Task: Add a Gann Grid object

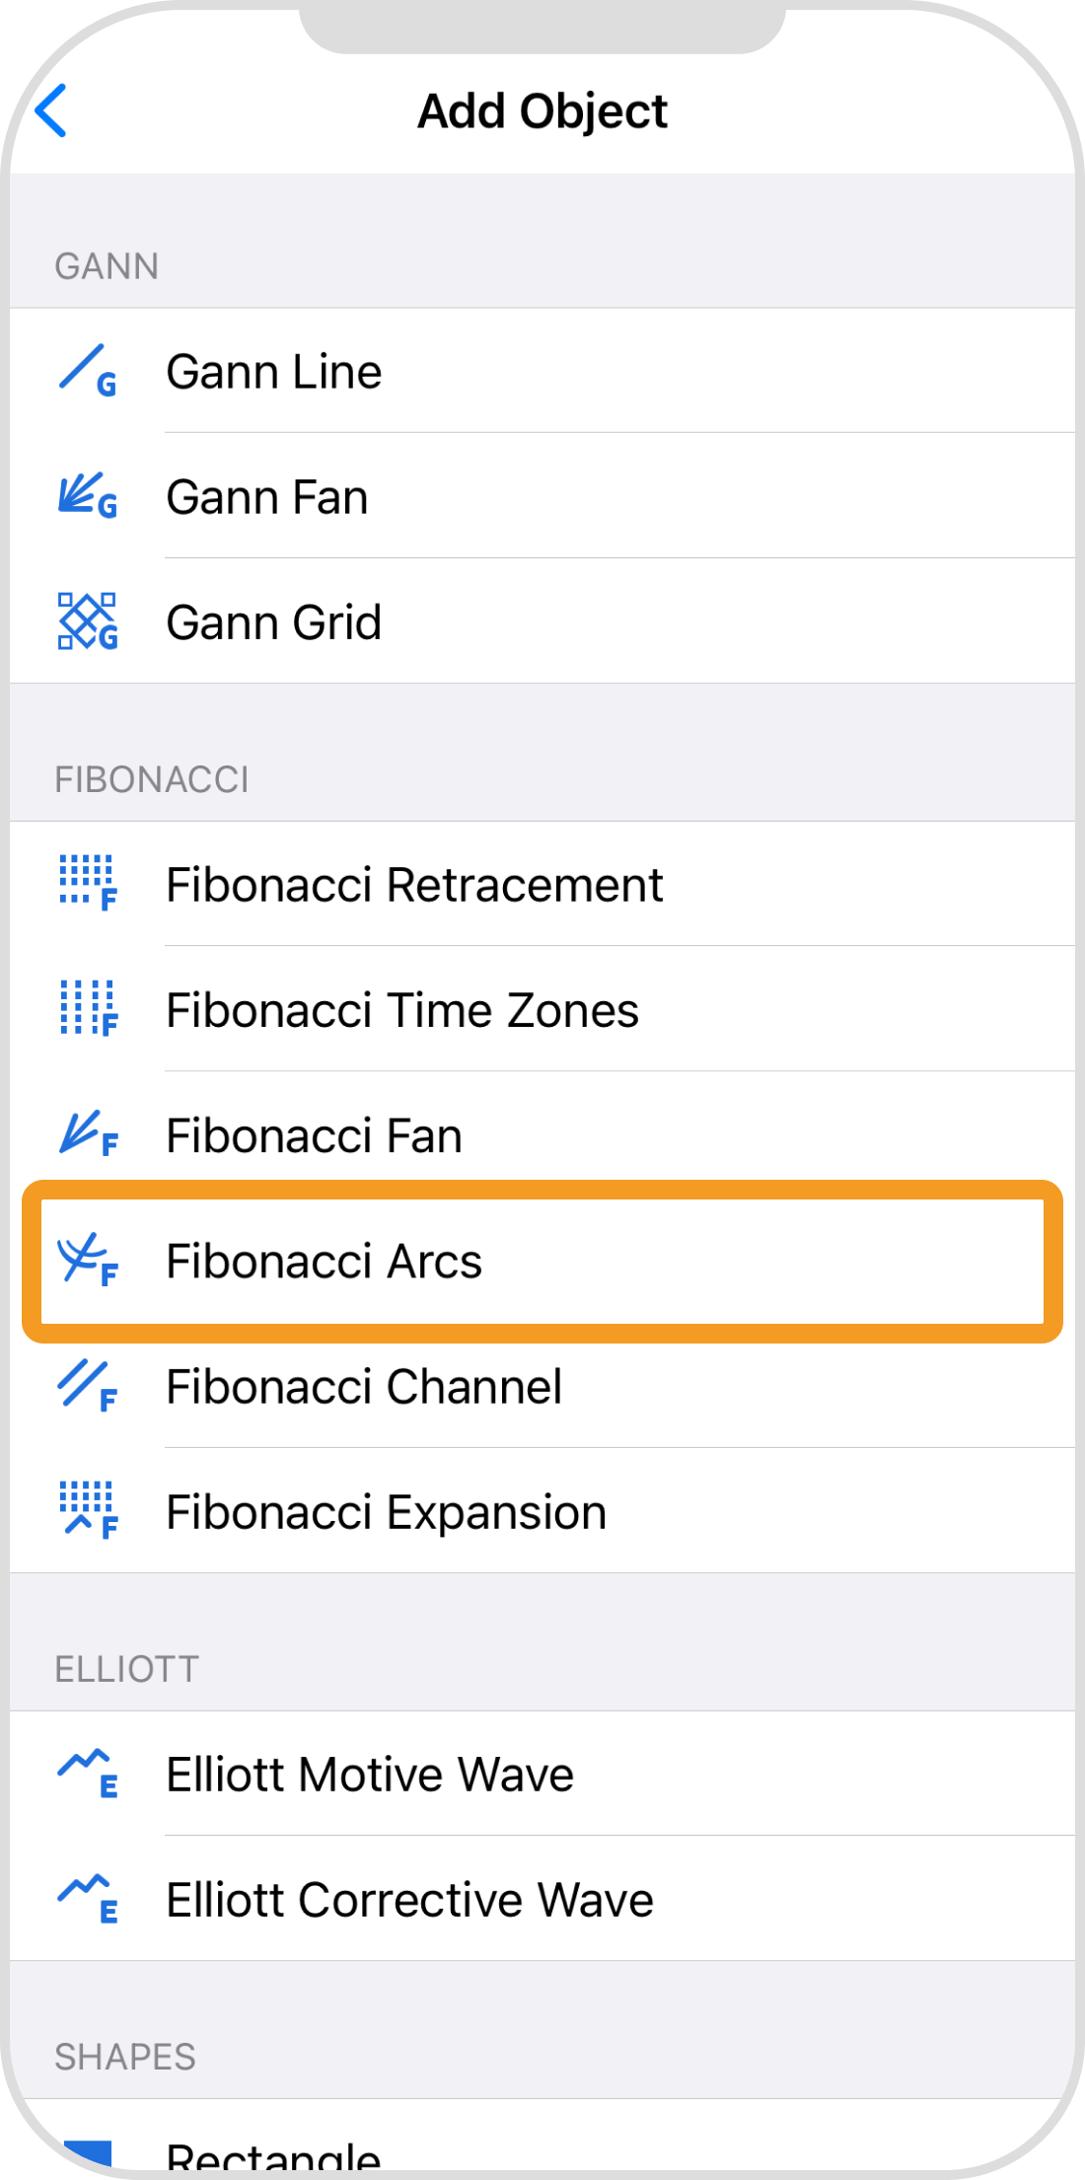Action: tap(274, 622)
